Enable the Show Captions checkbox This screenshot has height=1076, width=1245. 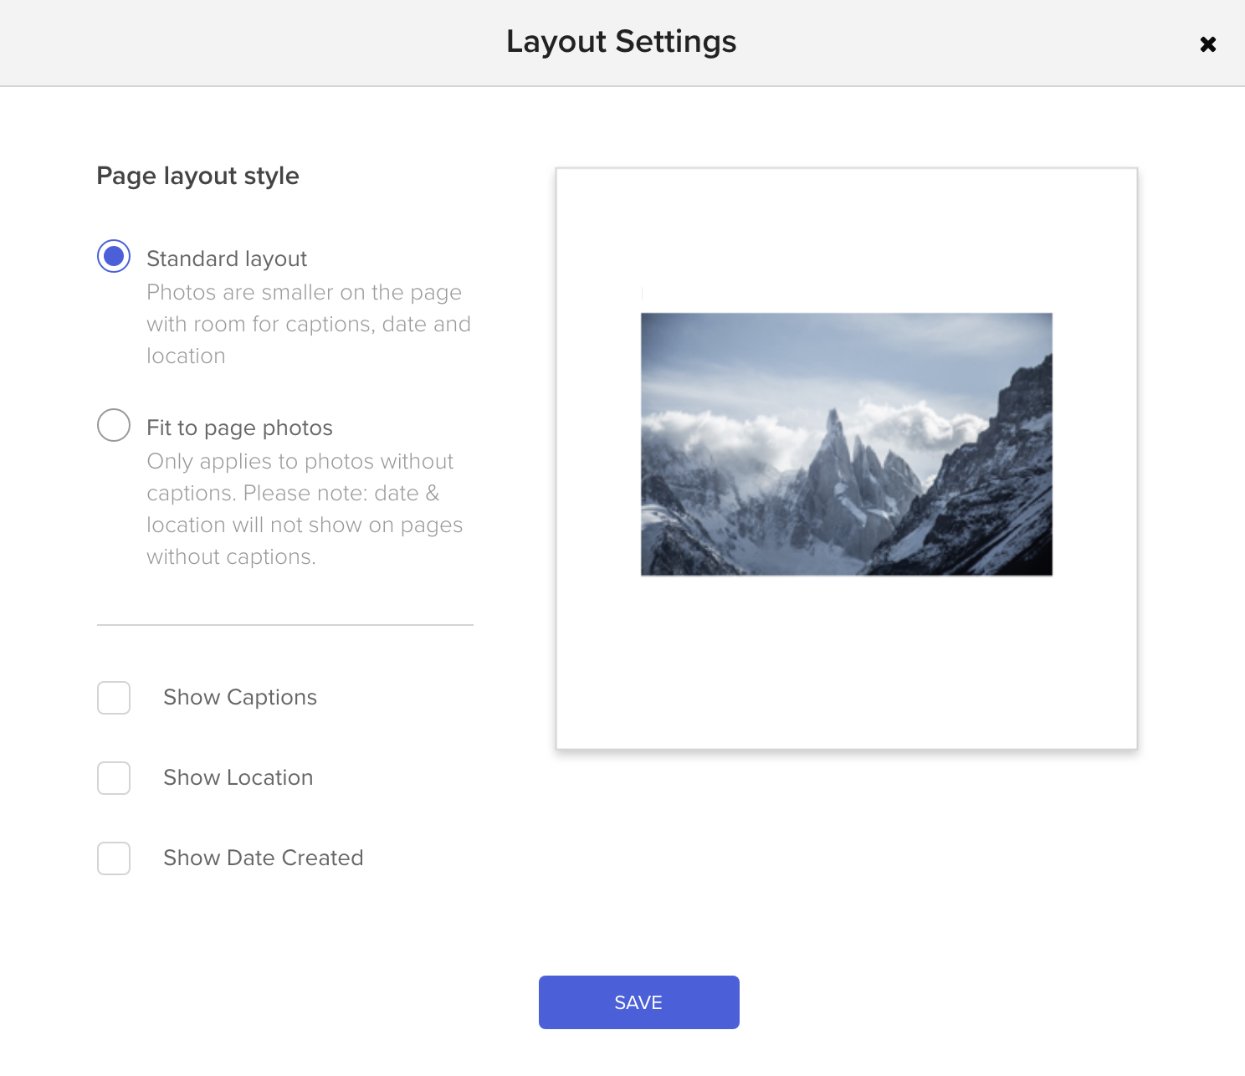114,698
